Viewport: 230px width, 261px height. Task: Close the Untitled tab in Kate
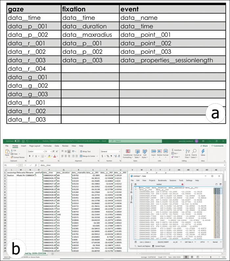[182, 184]
